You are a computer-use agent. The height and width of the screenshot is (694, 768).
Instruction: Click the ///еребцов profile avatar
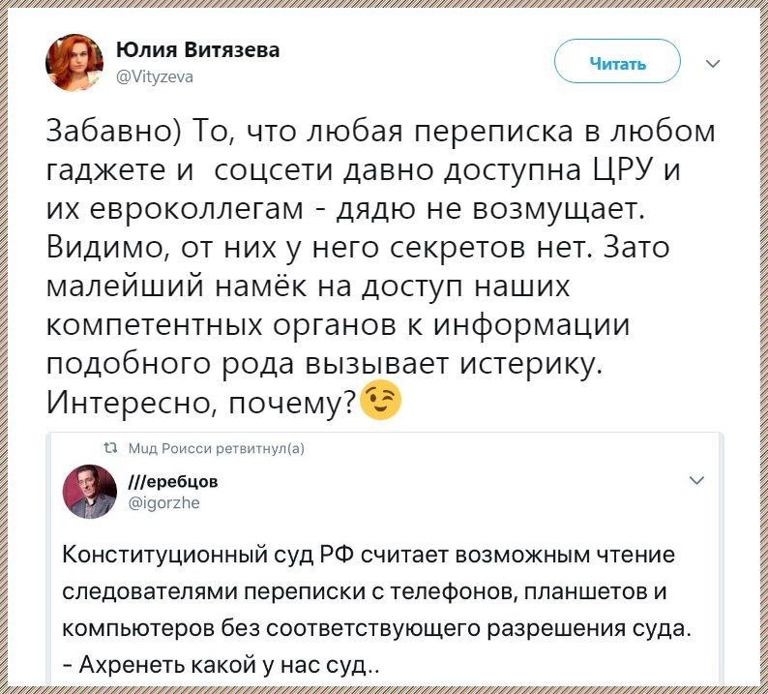[x=89, y=491]
